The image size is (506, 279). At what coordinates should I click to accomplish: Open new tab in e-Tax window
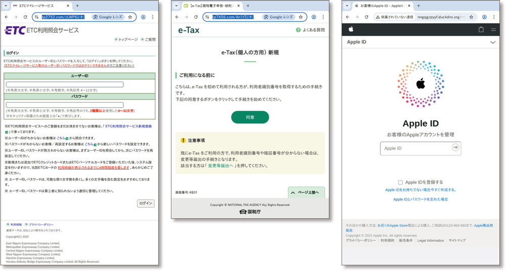coord(248,6)
